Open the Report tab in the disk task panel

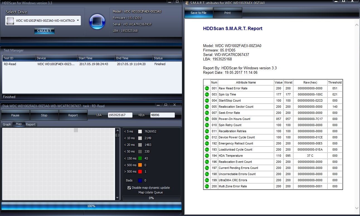pyautogui.click(x=31, y=124)
